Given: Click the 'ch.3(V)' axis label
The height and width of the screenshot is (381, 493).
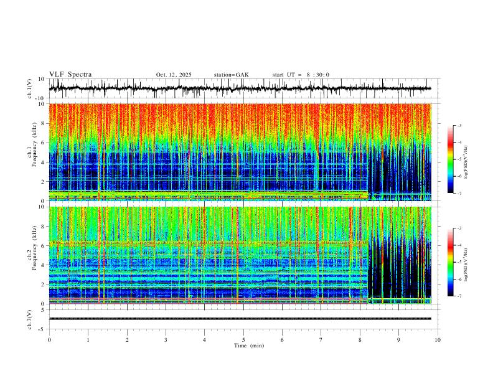Looking at the screenshot, I should click(x=30, y=319).
